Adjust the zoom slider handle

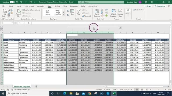(158, 90)
